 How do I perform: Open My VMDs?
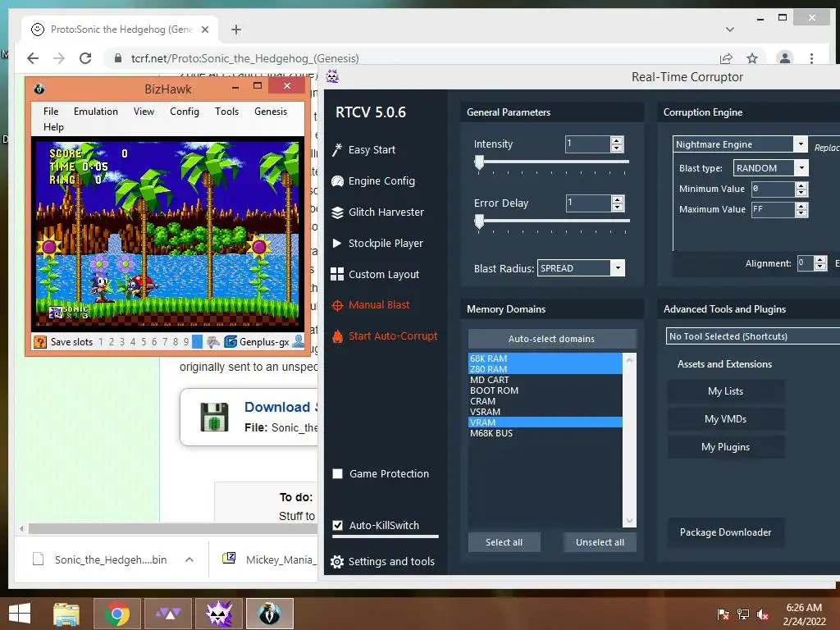pos(725,419)
